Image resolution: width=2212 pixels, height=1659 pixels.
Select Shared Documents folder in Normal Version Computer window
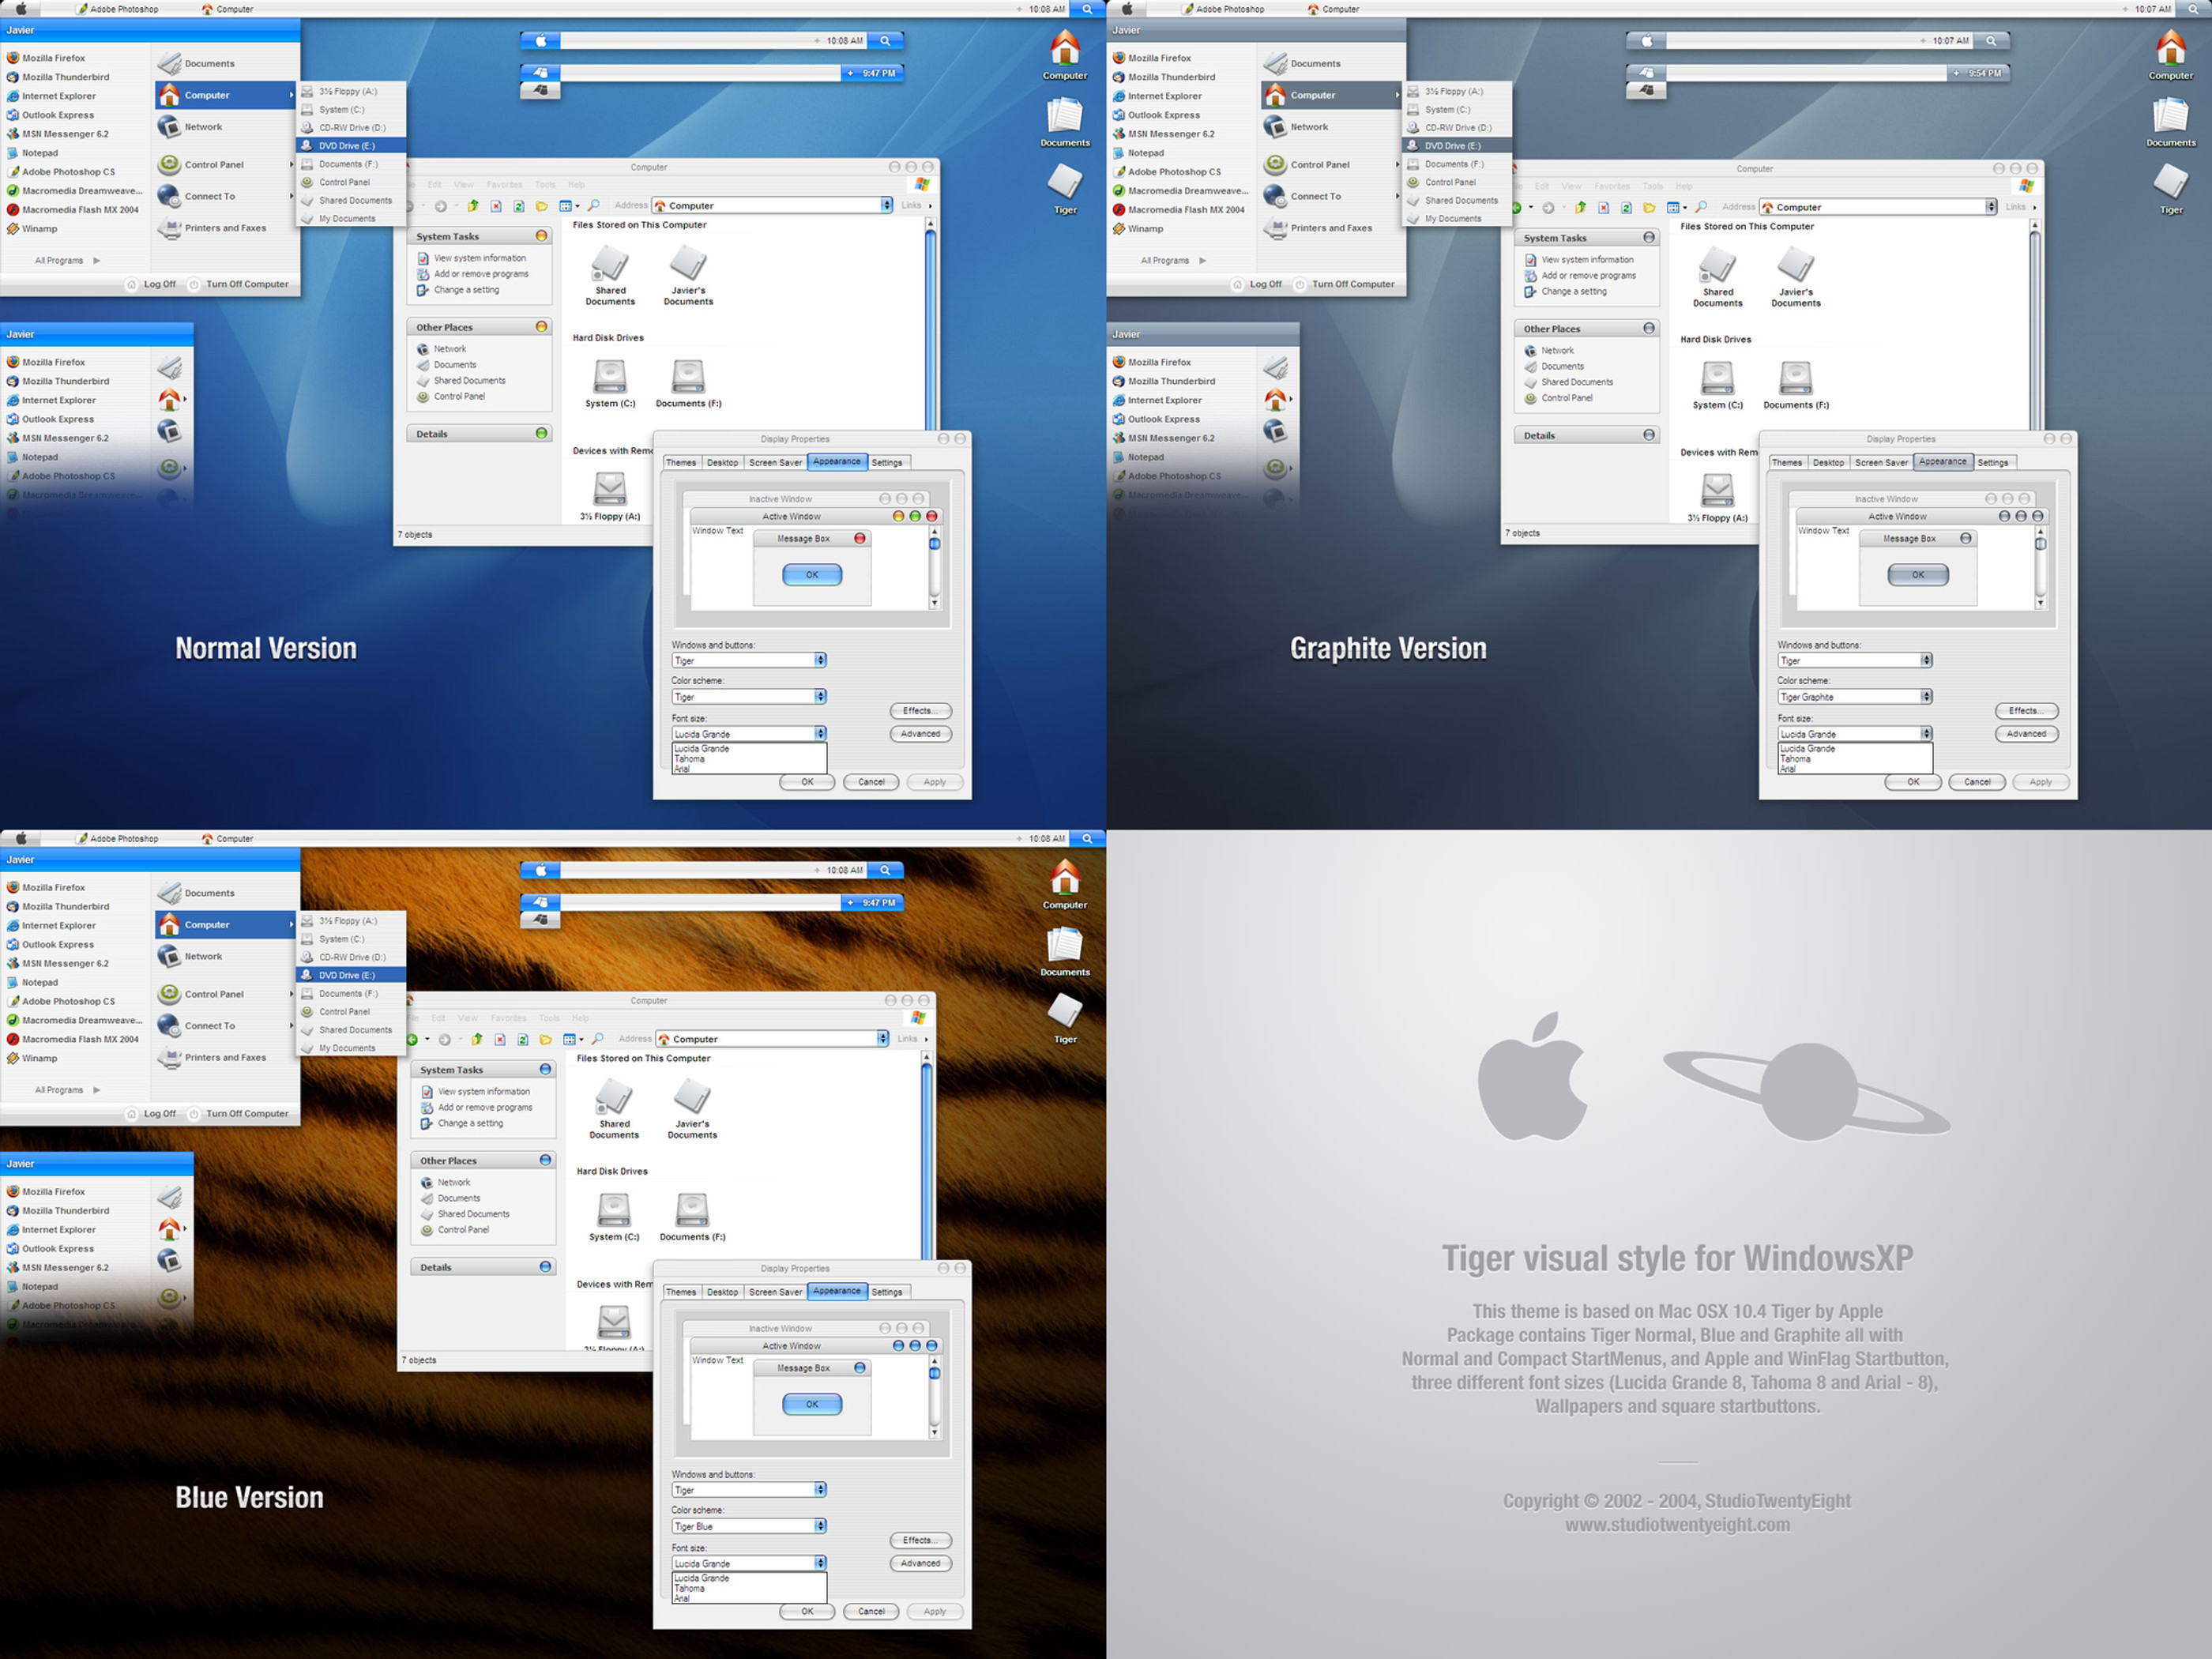point(610,277)
